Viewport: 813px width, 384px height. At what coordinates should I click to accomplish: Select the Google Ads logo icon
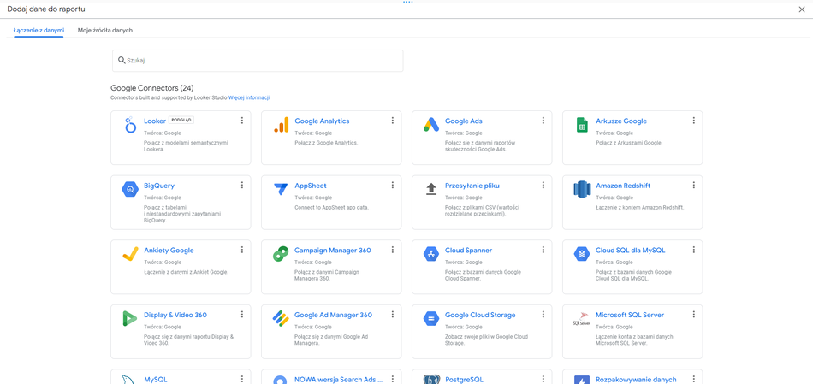click(x=431, y=126)
